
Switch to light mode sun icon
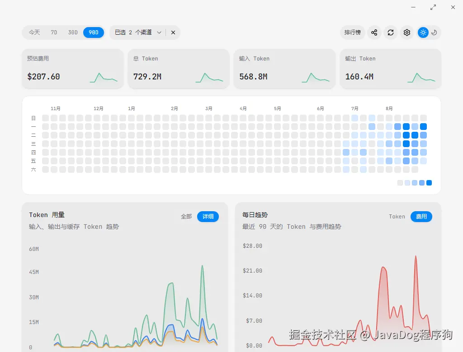pos(423,32)
